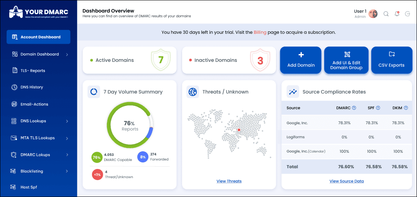Click the 274 Forwarded count

[153, 154]
